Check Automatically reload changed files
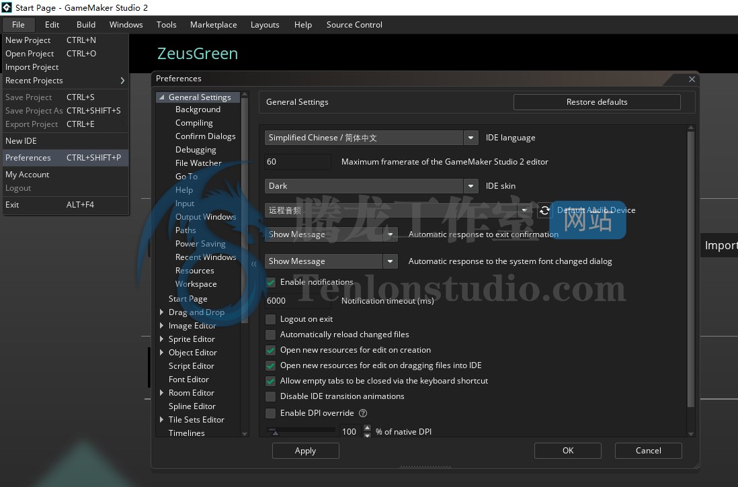Viewport: 738px width, 487px height. pyautogui.click(x=271, y=335)
